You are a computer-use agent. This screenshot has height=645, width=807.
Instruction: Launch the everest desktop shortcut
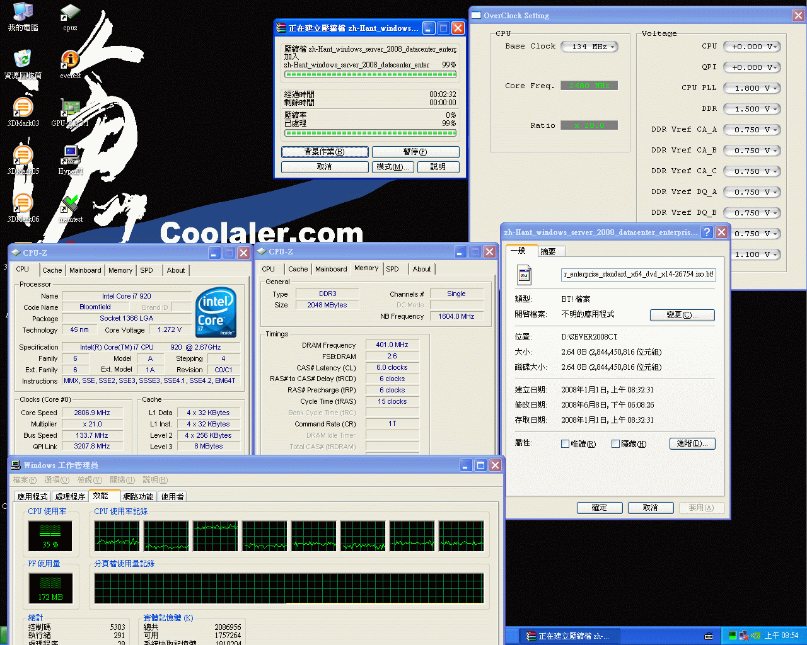pyautogui.click(x=70, y=64)
